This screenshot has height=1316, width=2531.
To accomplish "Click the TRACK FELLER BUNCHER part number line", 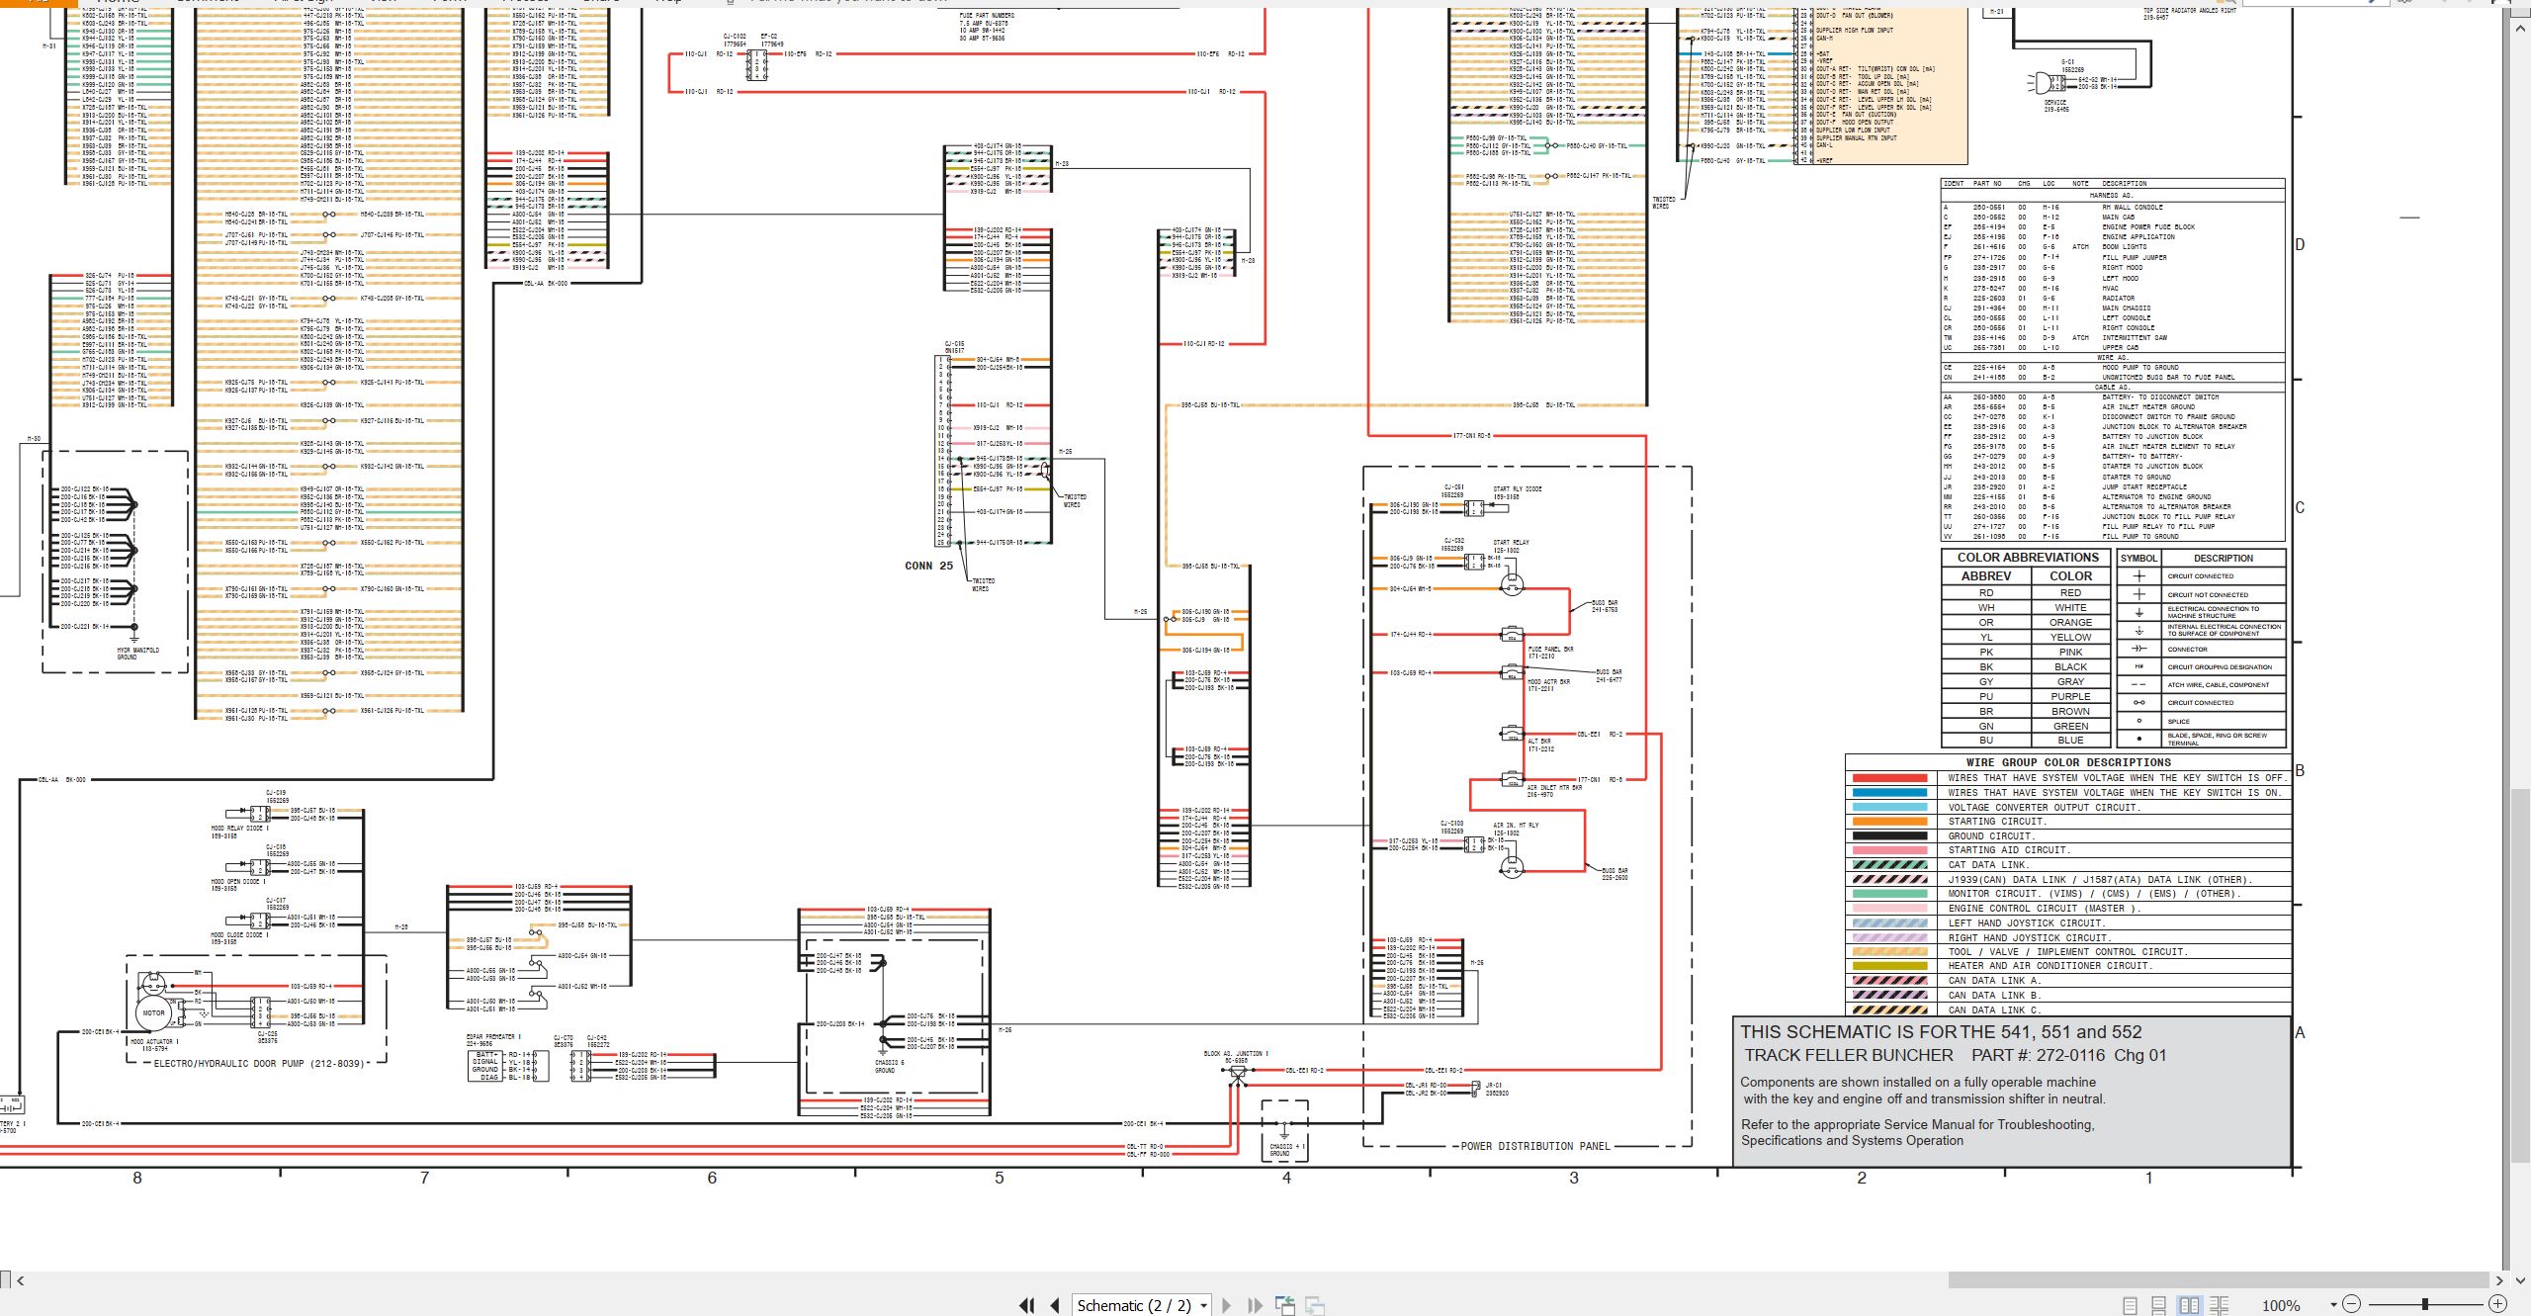I will pyautogui.click(x=1955, y=1055).
